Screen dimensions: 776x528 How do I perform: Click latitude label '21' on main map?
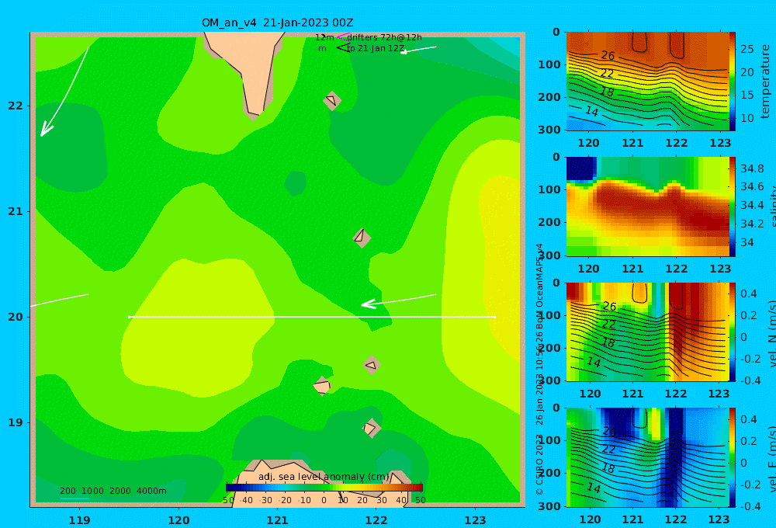pyautogui.click(x=16, y=211)
